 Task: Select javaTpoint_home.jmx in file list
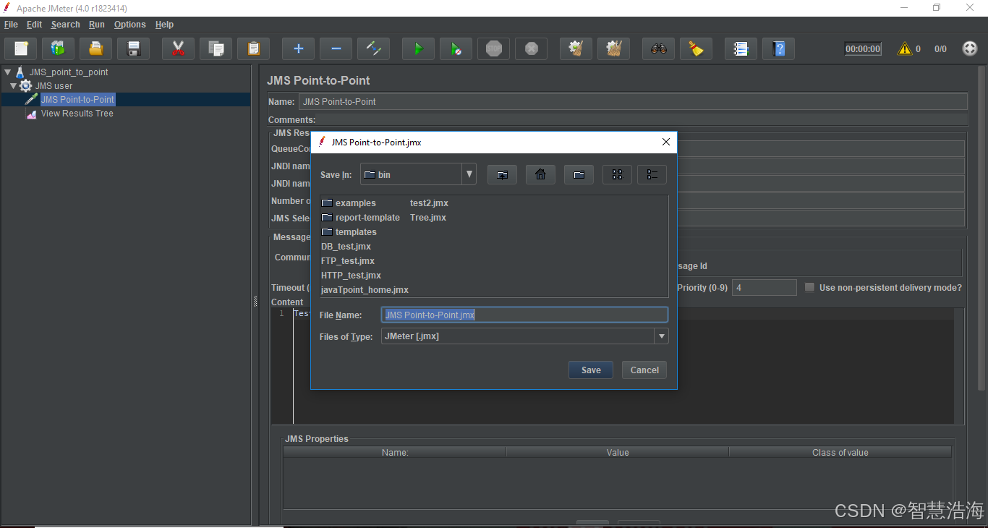click(x=365, y=290)
